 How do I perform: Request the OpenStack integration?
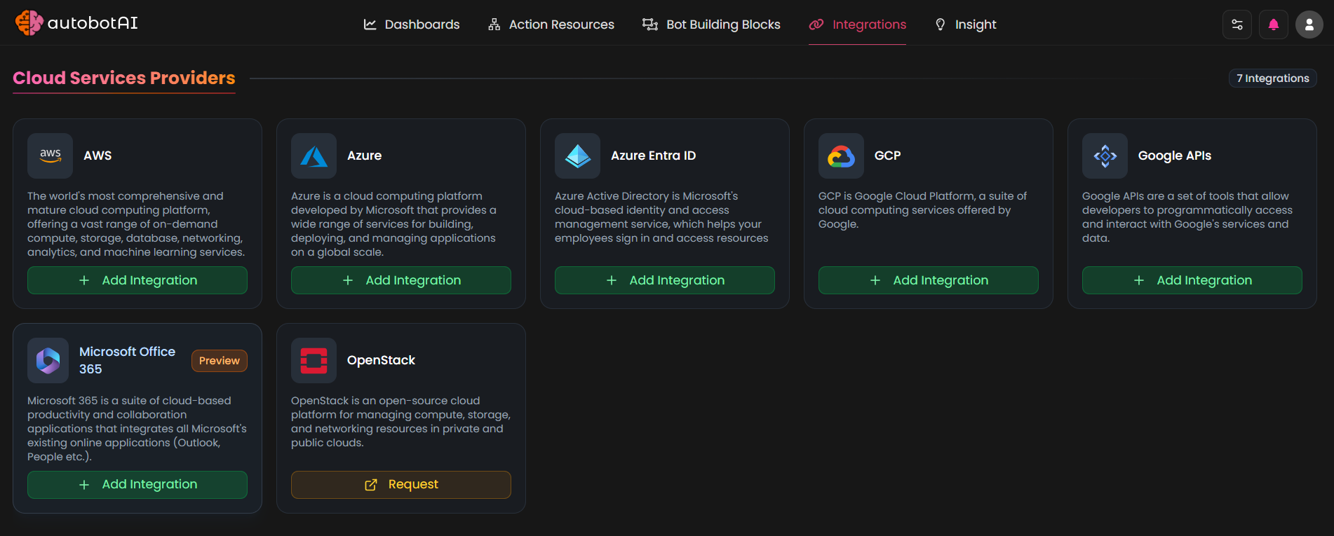pos(401,485)
